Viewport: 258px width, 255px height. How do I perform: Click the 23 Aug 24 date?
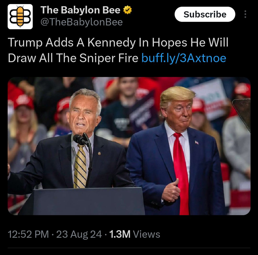pos(79,234)
